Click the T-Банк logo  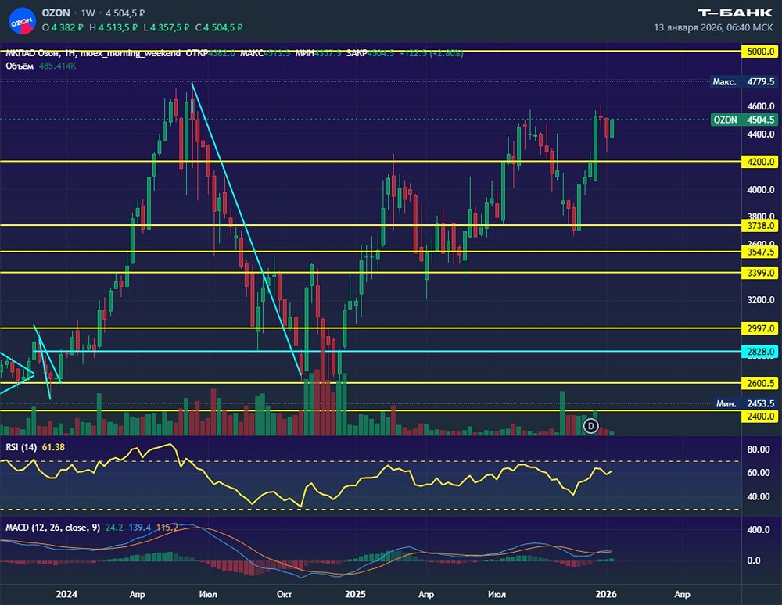tap(734, 13)
